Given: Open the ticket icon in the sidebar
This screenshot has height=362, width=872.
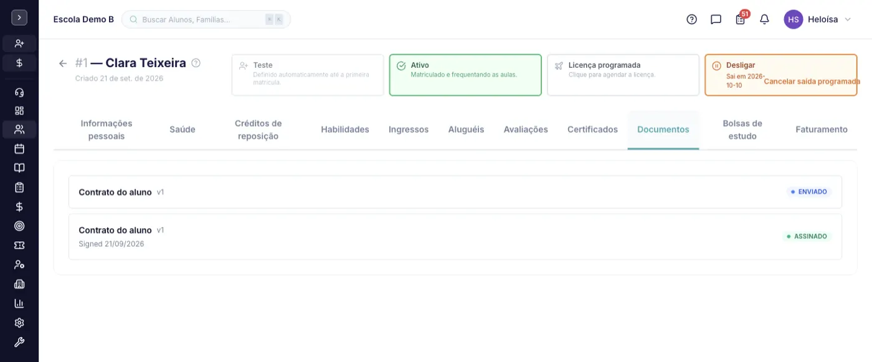Looking at the screenshot, I should click(19, 245).
